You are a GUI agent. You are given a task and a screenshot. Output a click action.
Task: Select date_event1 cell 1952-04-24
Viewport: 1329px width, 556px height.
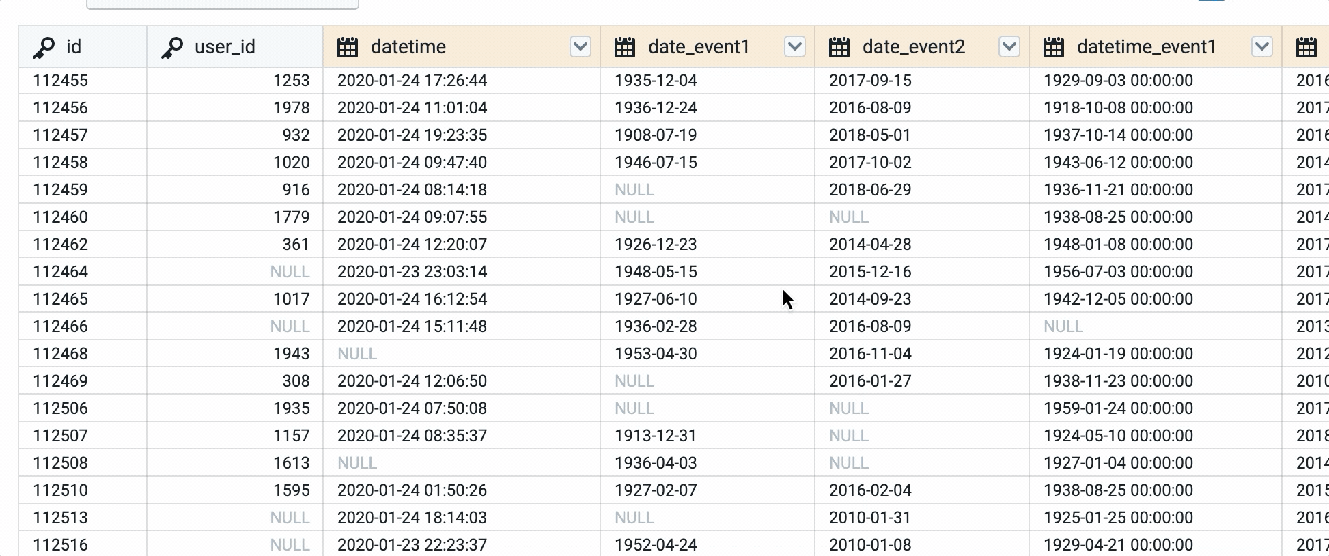(708, 545)
